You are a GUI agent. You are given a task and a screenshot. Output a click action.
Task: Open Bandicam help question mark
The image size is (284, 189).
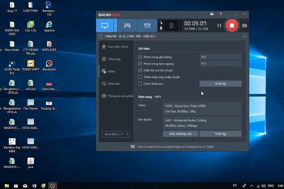[220, 14]
